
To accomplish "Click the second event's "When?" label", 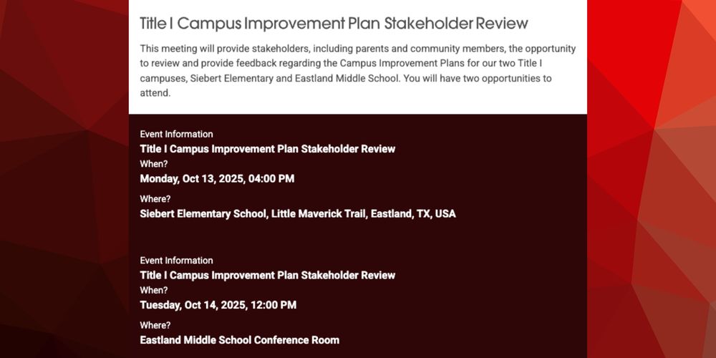I will 153,290.
